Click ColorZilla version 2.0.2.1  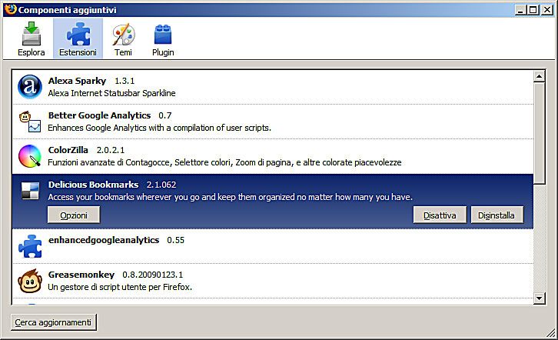tap(111, 150)
